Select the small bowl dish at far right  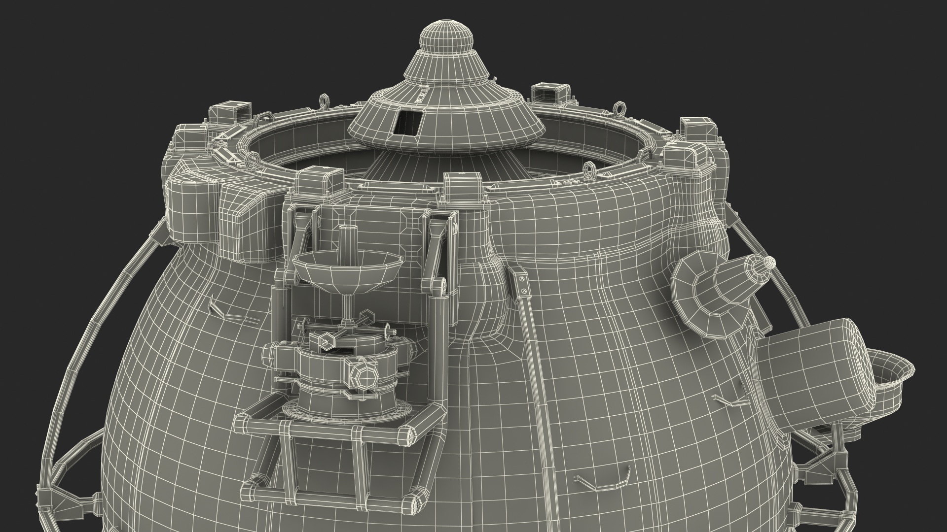pos(892,378)
